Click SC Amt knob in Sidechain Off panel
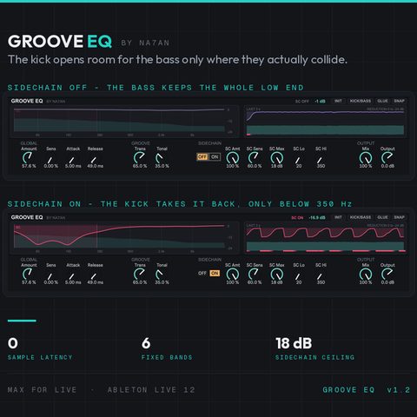 click(x=232, y=158)
